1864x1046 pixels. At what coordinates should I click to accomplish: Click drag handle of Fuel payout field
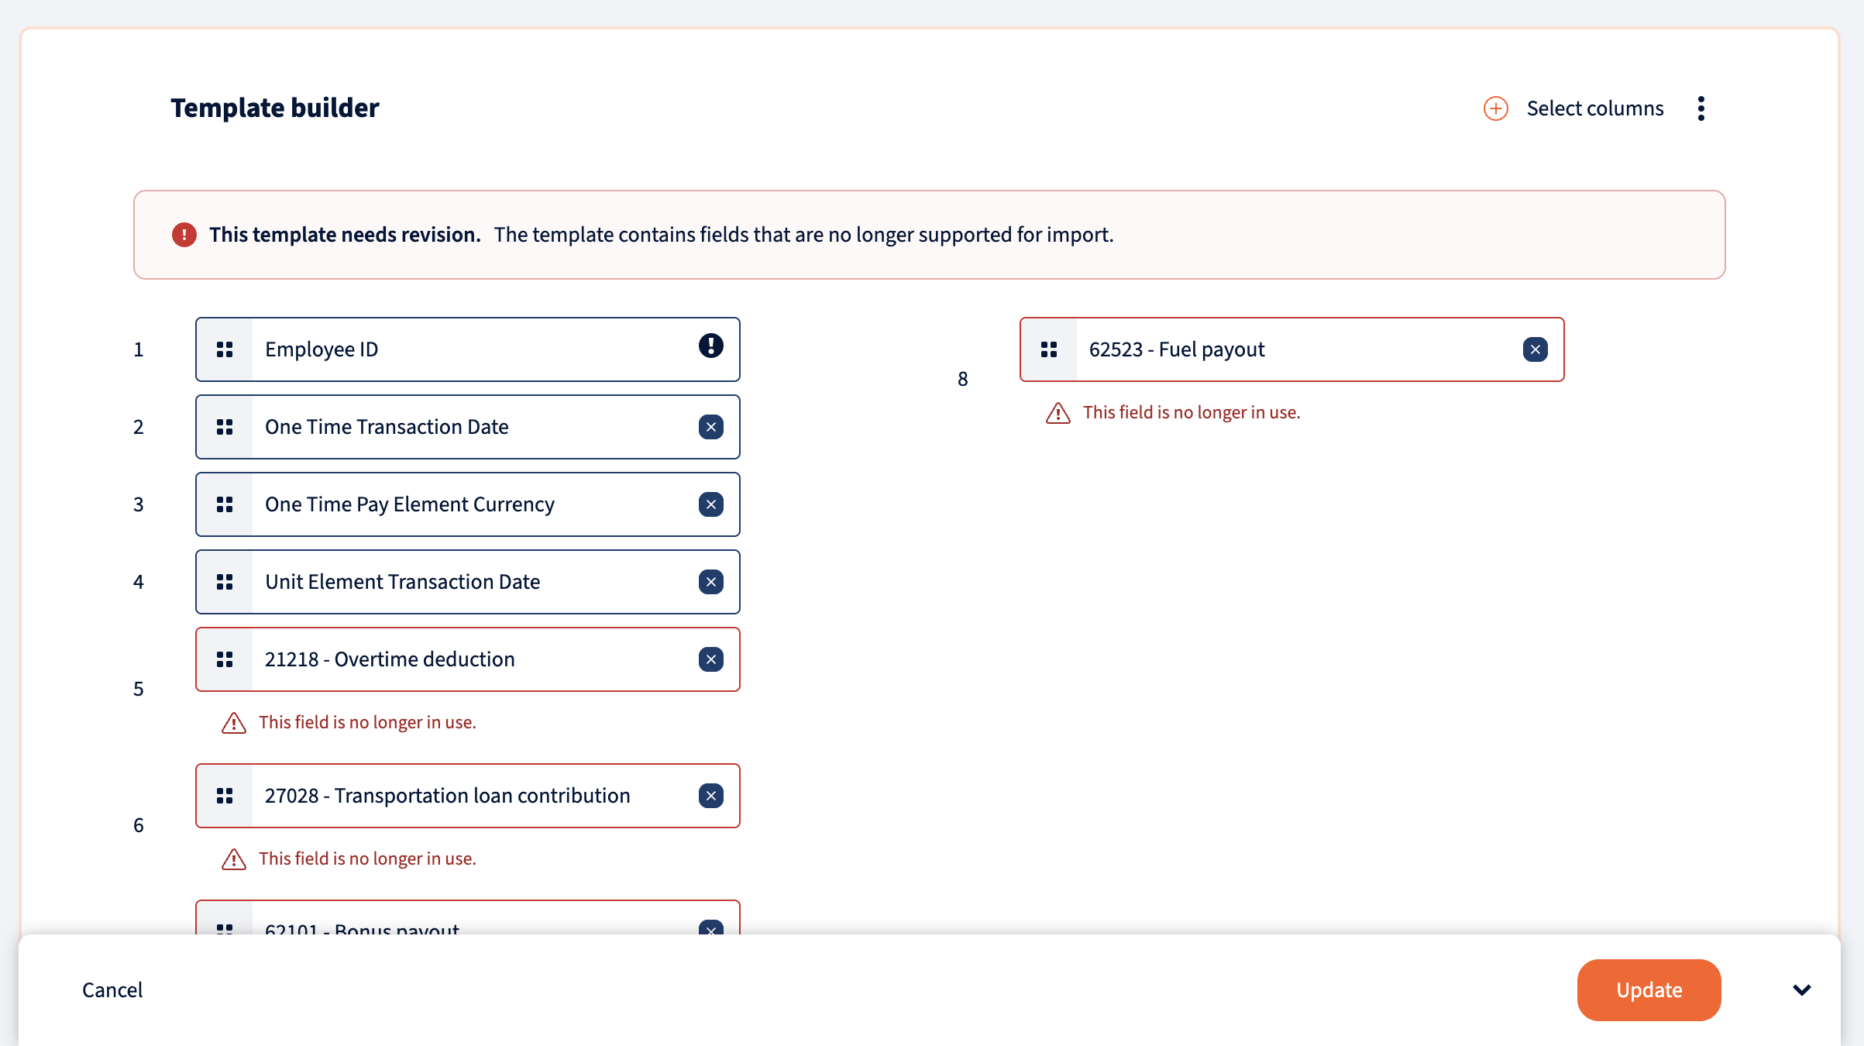coord(1049,349)
